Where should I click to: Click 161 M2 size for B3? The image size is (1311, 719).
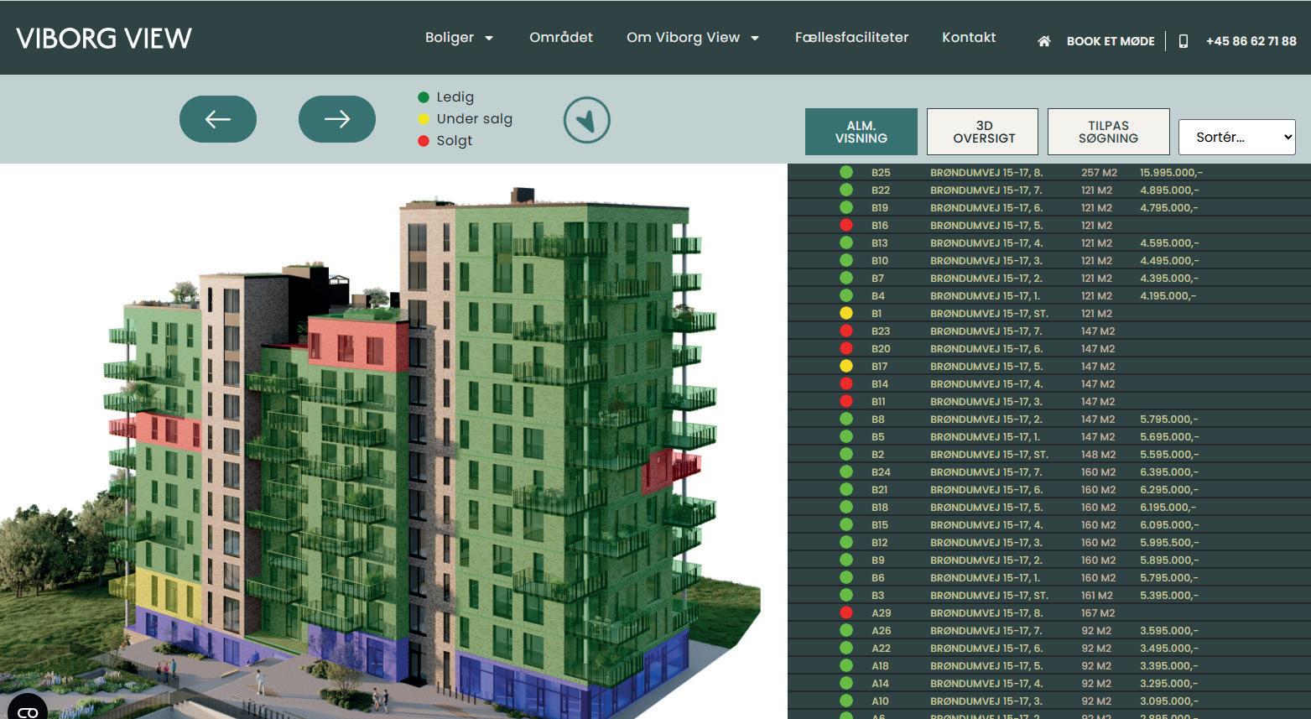coord(1098,595)
